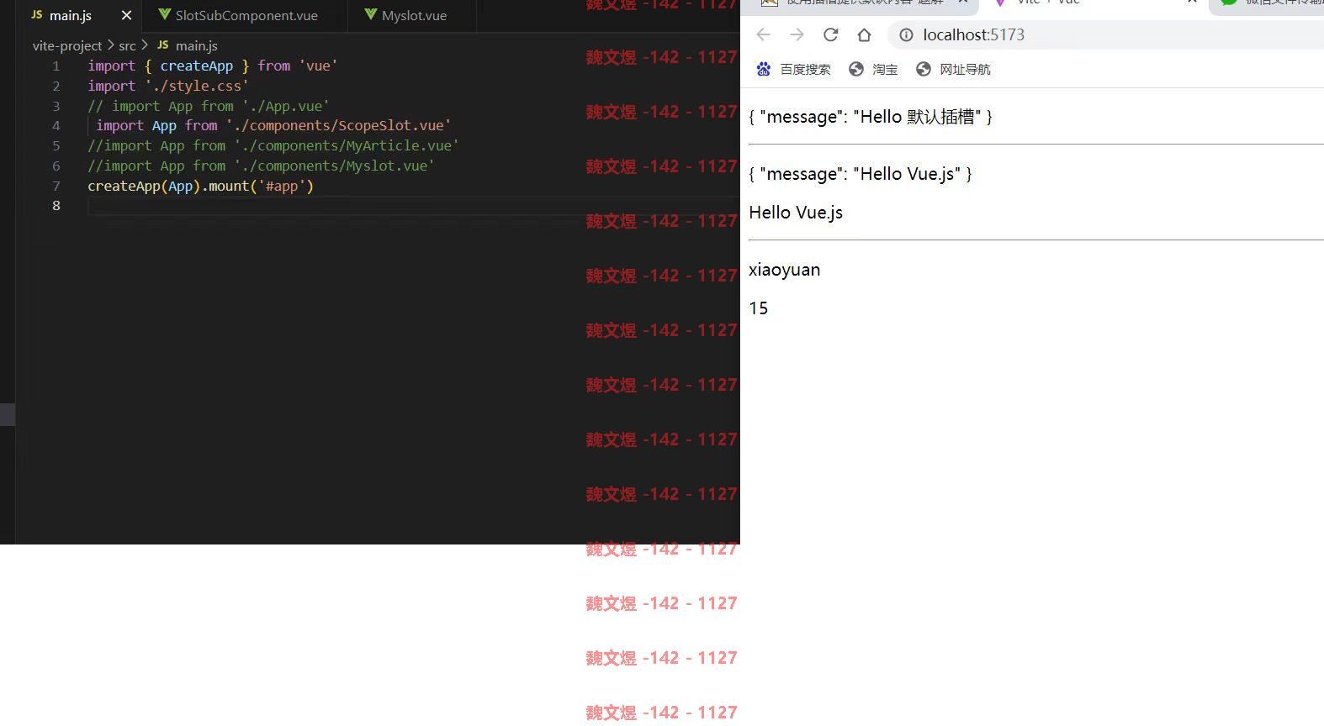Click line number 1 in the editor

(56, 66)
